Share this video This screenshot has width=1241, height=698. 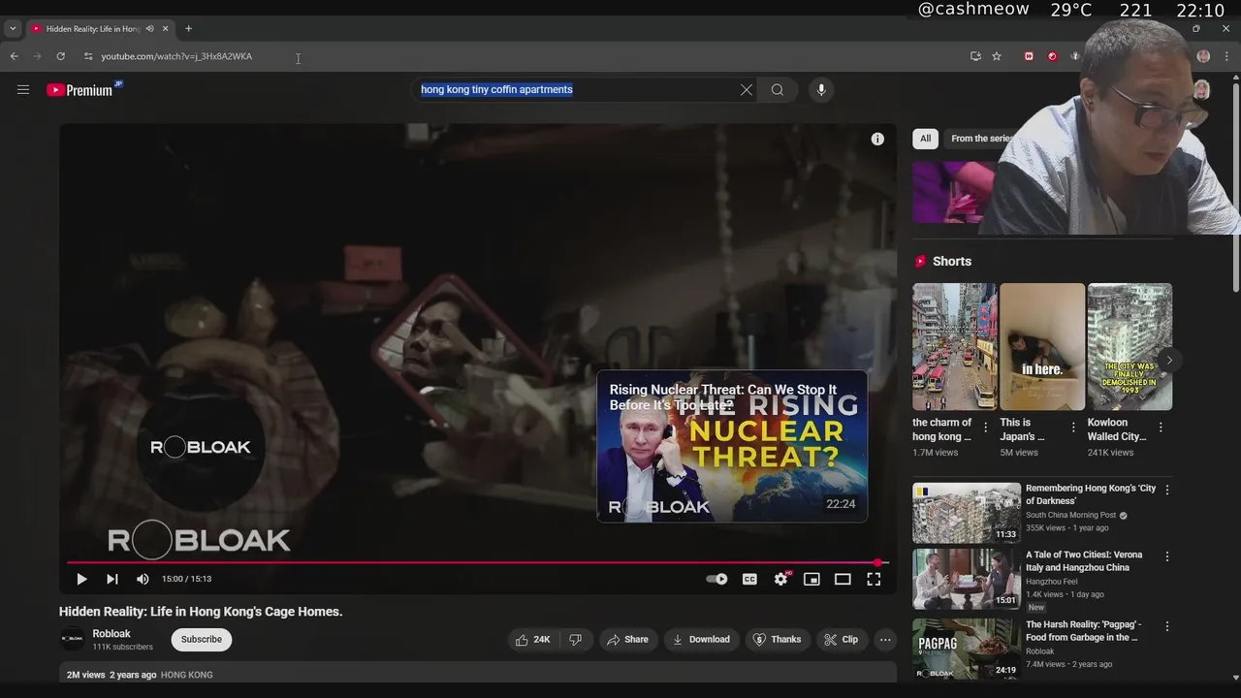point(627,640)
